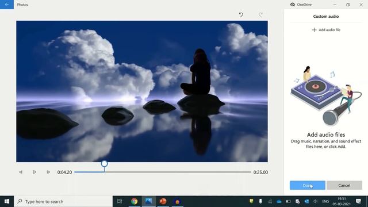Click the back arrow in Photos

click(x=7, y=5)
